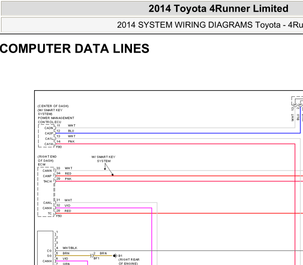Click the CA3N terminal label
This screenshot has height=265, width=303.
tap(49, 128)
